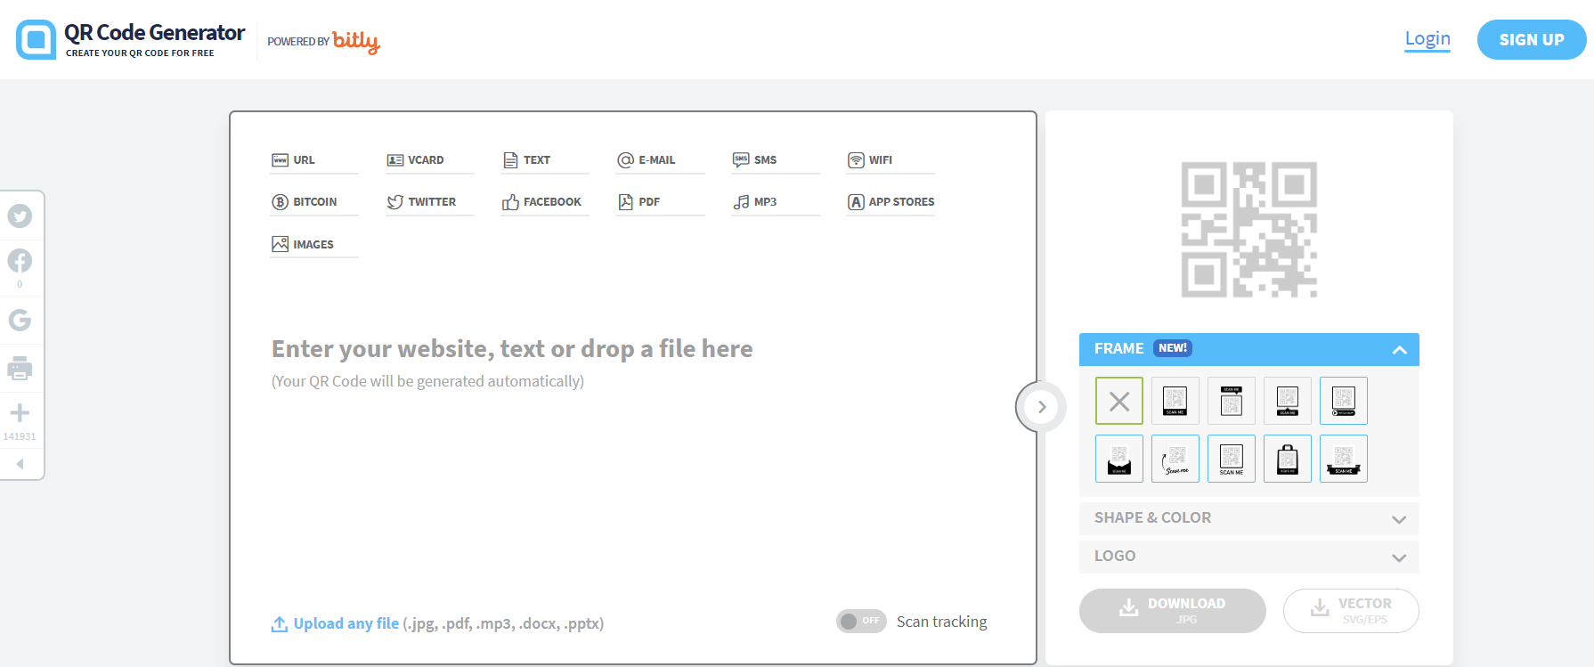
Task: Click the SIGN UP button
Action: [x=1532, y=40]
